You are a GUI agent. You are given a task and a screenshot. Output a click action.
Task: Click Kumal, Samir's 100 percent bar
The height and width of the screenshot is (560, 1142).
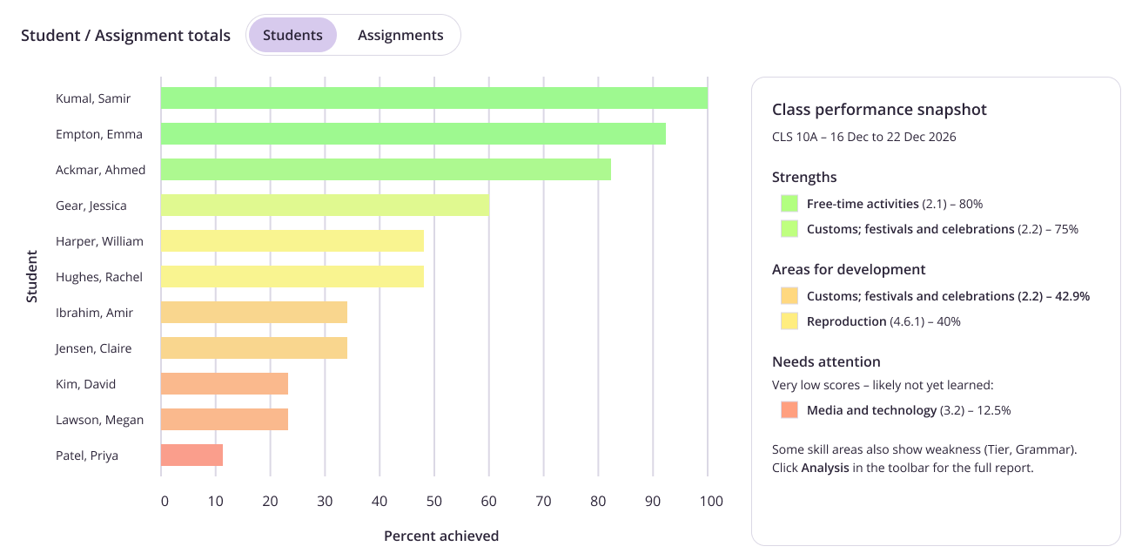coord(434,98)
